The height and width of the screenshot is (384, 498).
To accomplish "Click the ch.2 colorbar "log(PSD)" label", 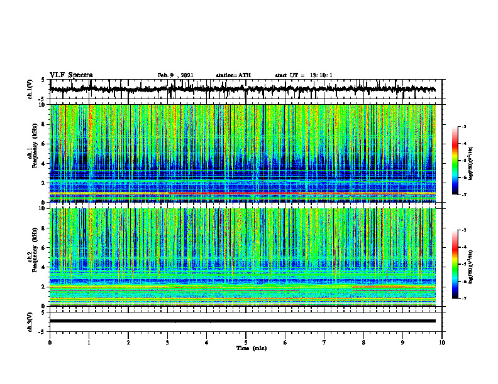I will point(471,266).
